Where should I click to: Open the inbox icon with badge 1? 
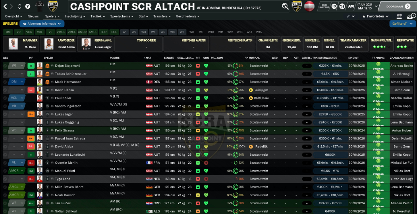tap(411, 16)
